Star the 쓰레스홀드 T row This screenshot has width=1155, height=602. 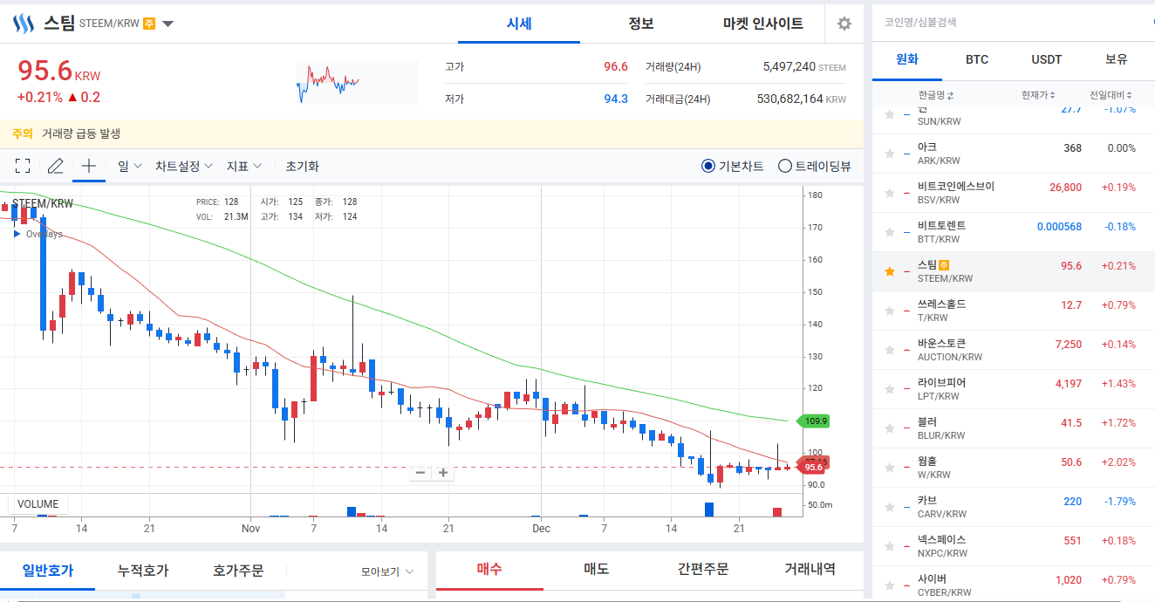pos(890,311)
